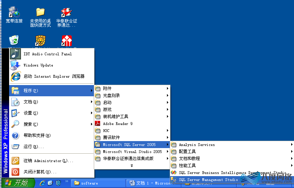The image size is (294, 188).
Task: Open IDT Audio Control Panel
Action: click(x=52, y=54)
